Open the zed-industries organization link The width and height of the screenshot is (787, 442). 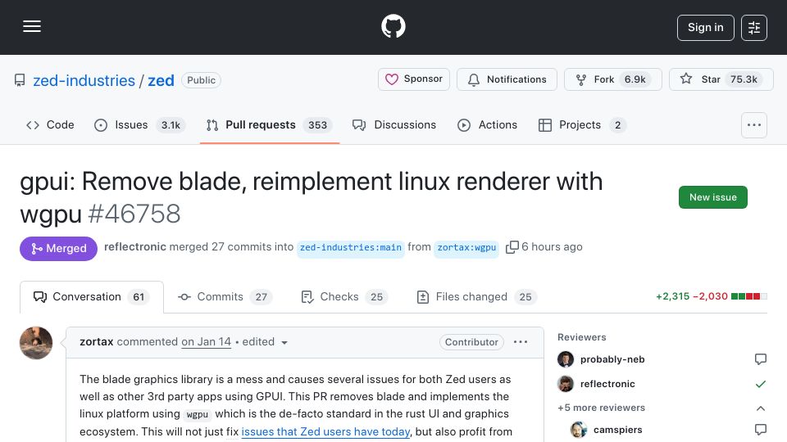pos(84,80)
